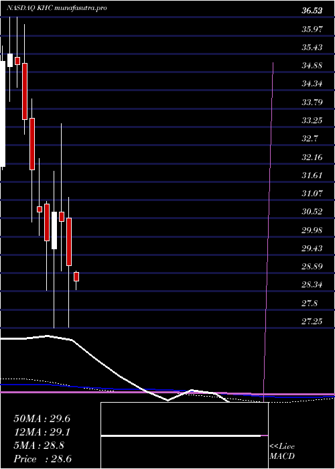The image size is (335, 469).
Task: Click the 33.25 price axis label
Action: pyautogui.click(x=312, y=120)
